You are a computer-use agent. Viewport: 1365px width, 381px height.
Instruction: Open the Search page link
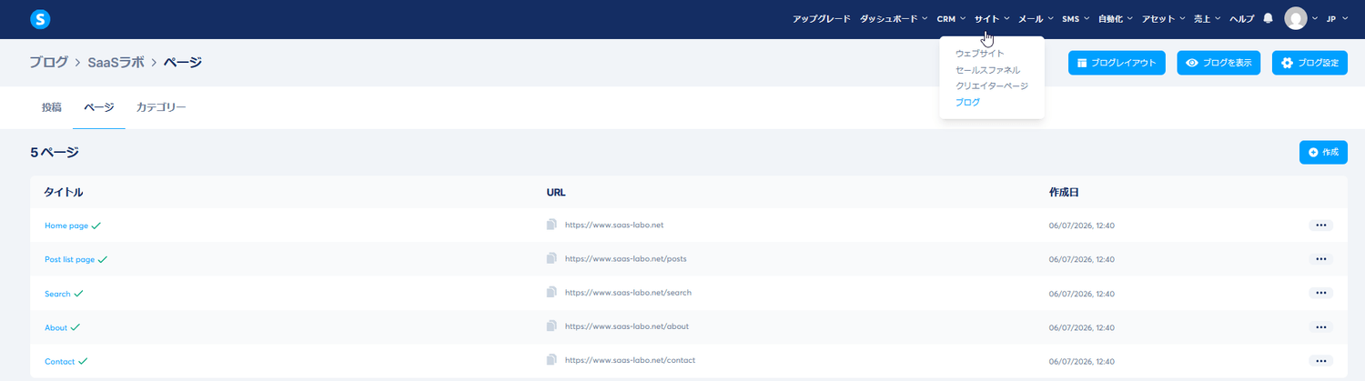click(x=57, y=294)
